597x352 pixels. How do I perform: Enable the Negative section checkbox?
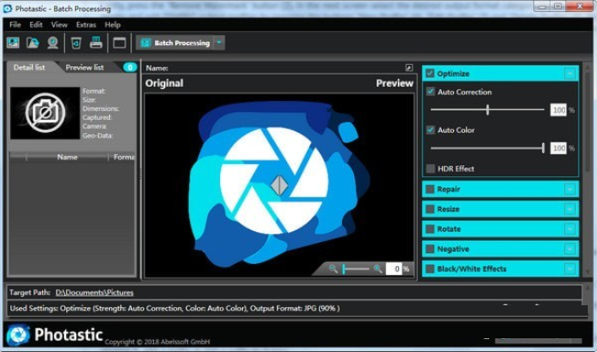430,248
